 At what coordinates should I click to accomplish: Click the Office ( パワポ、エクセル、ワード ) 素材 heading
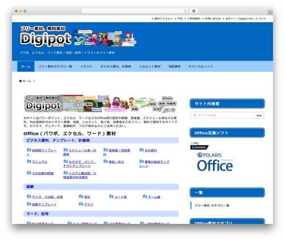click(x=70, y=134)
